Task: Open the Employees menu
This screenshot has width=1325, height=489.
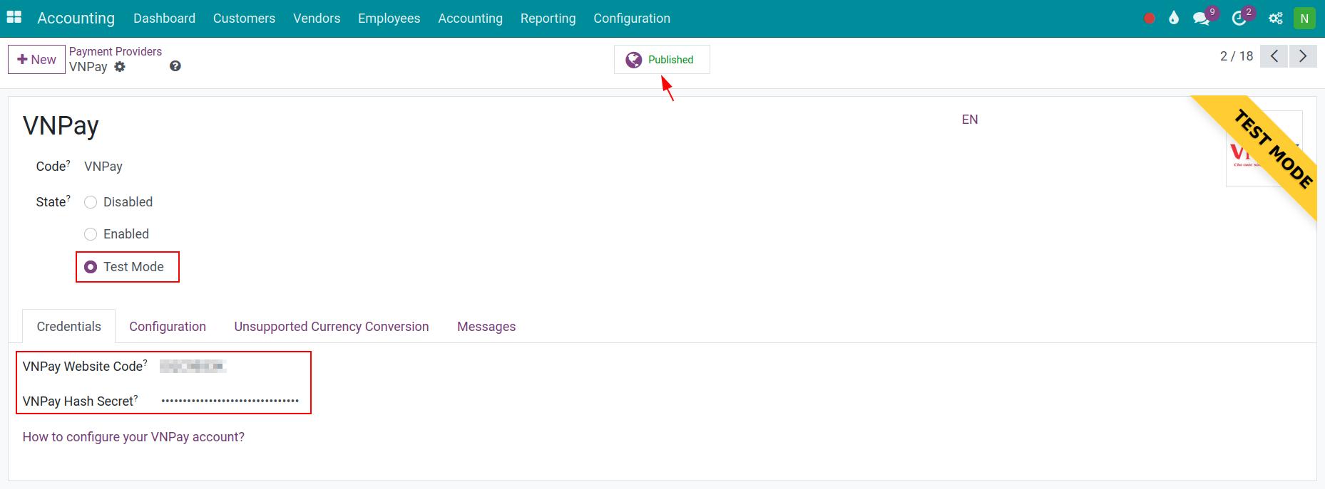Action: click(x=389, y=19)
